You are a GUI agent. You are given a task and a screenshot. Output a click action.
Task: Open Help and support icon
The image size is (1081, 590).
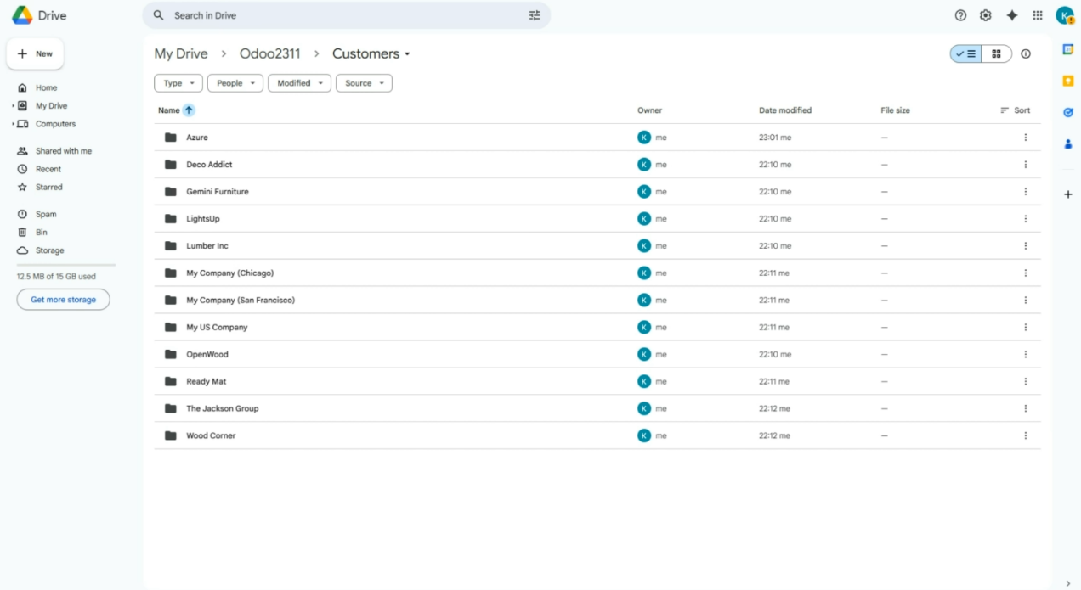tap(960, 15)
